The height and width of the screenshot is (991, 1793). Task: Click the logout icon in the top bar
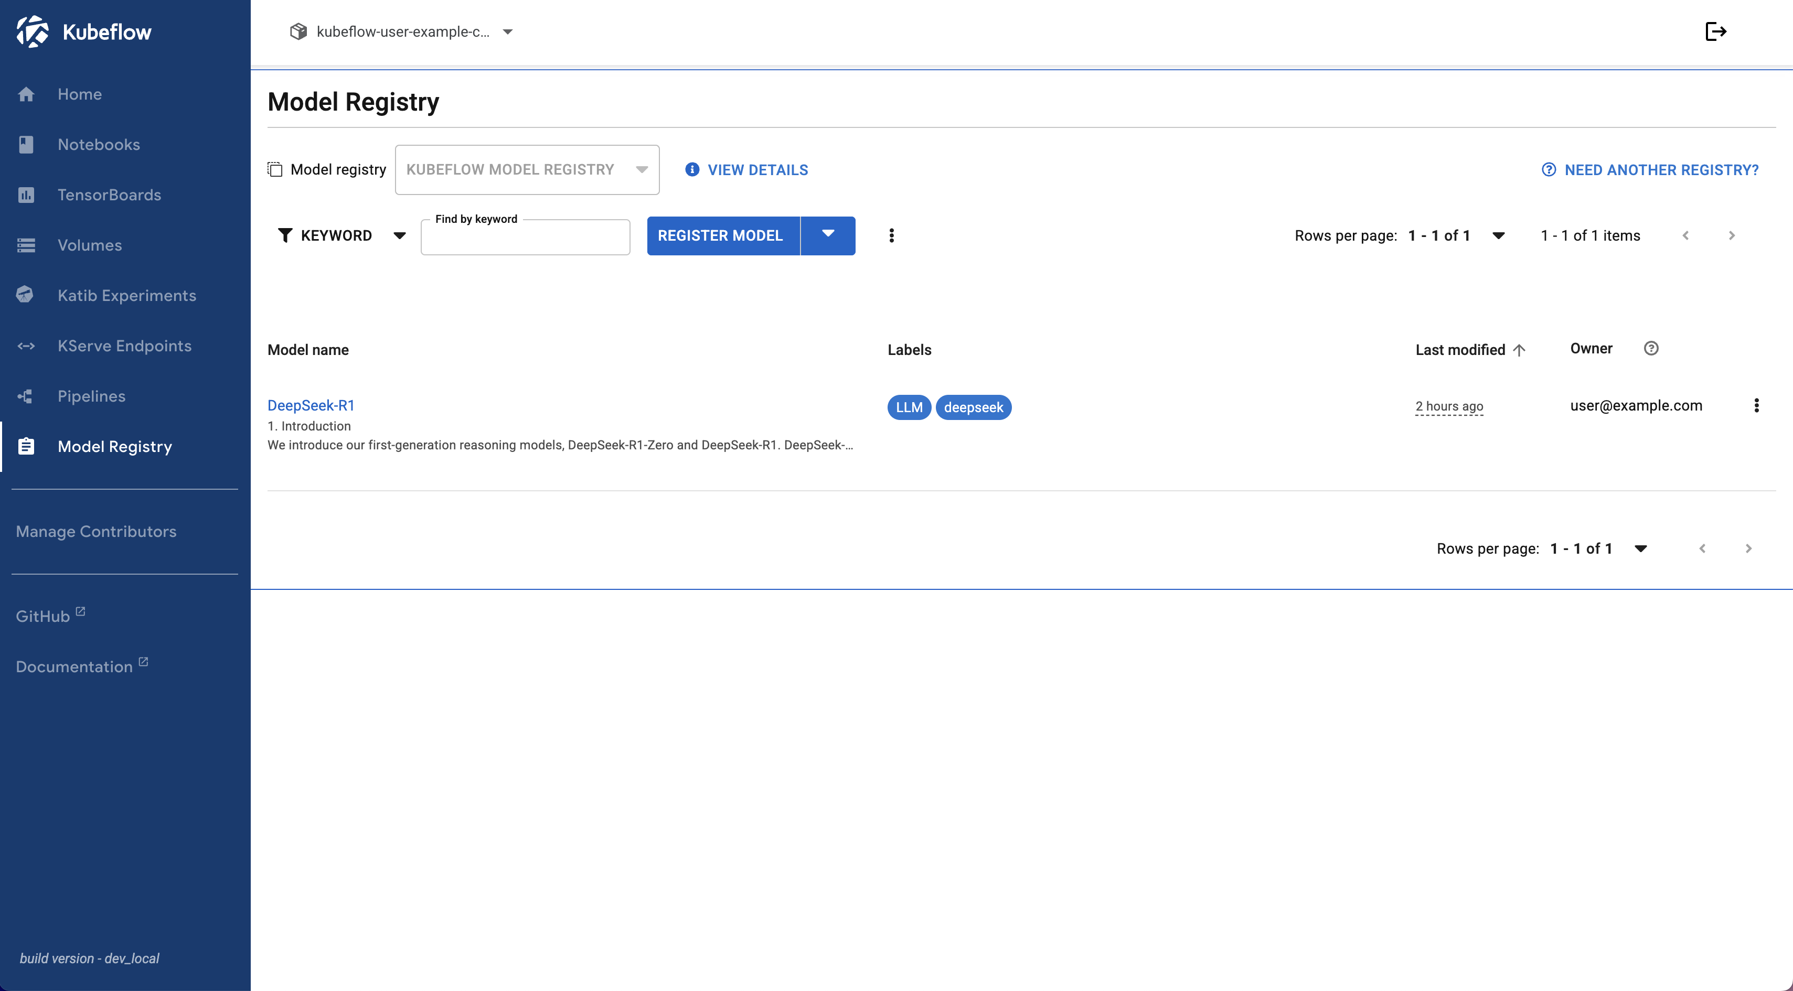[x=1716, y=31]
